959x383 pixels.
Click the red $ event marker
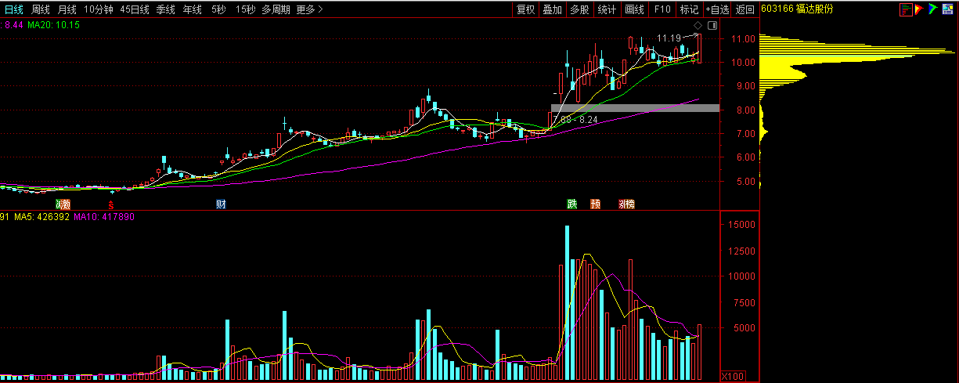(x=112, y=204)
